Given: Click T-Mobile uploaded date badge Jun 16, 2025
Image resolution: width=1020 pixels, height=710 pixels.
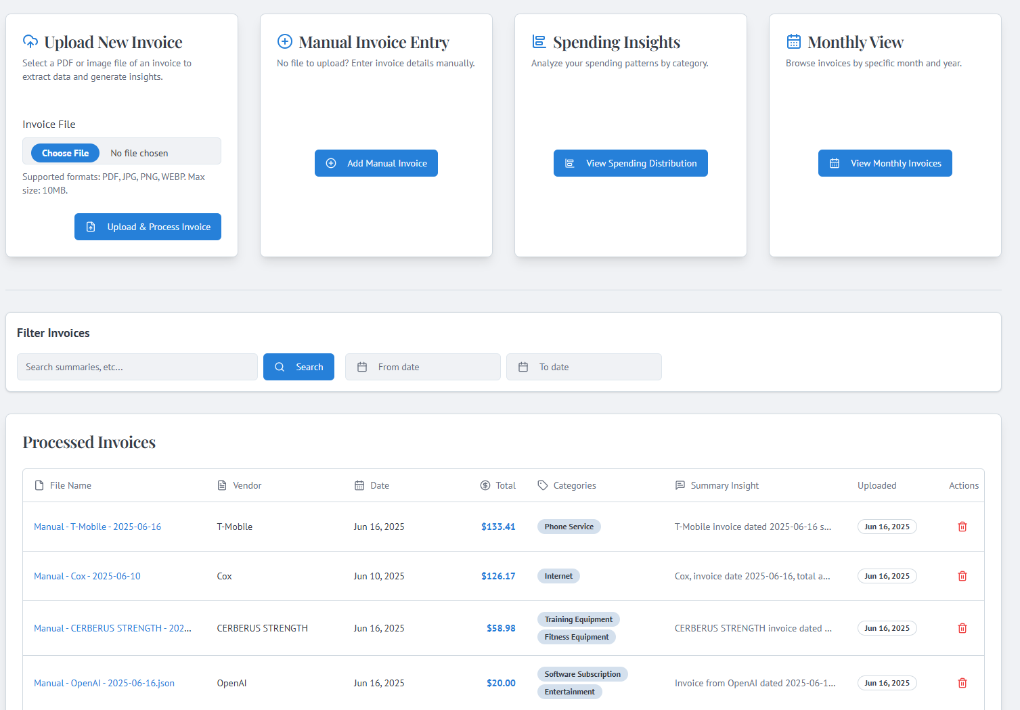Looking at the screenshot, I should point(887,527).
